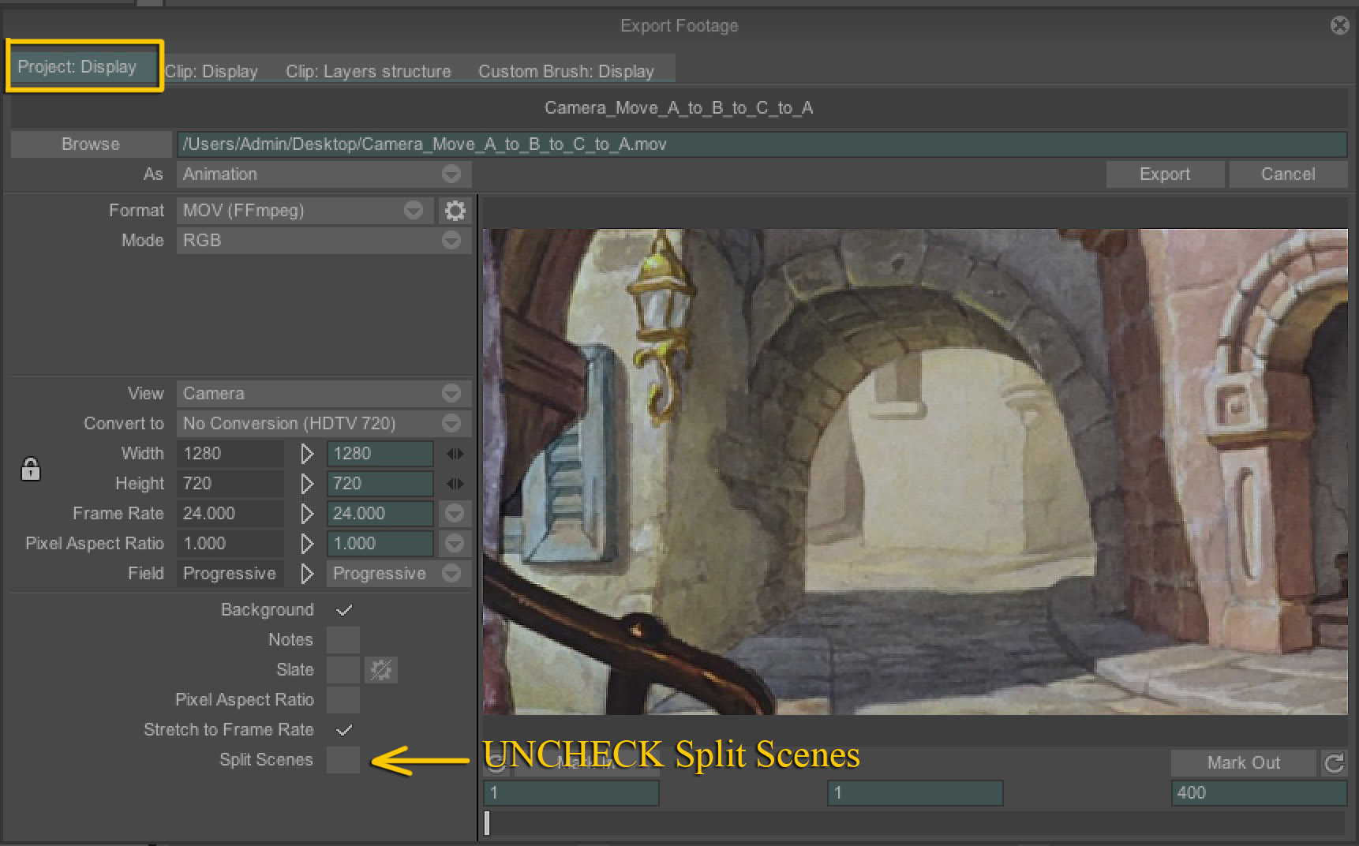Image resolution: width=1359 pixels, height=846 pixels.
Task: Switch to the Custom Brush: Display tab
Action: [566, 71]
